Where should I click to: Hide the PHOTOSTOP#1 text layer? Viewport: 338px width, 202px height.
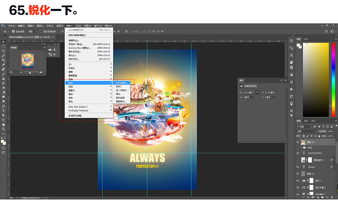[298, 153]
